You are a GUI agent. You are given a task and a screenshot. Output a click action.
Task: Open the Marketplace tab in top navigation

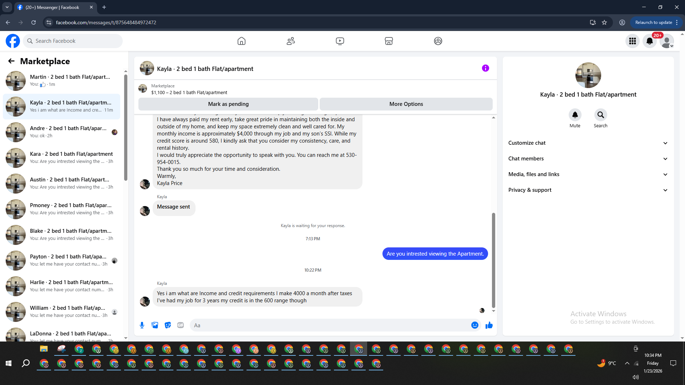[389, 41]
